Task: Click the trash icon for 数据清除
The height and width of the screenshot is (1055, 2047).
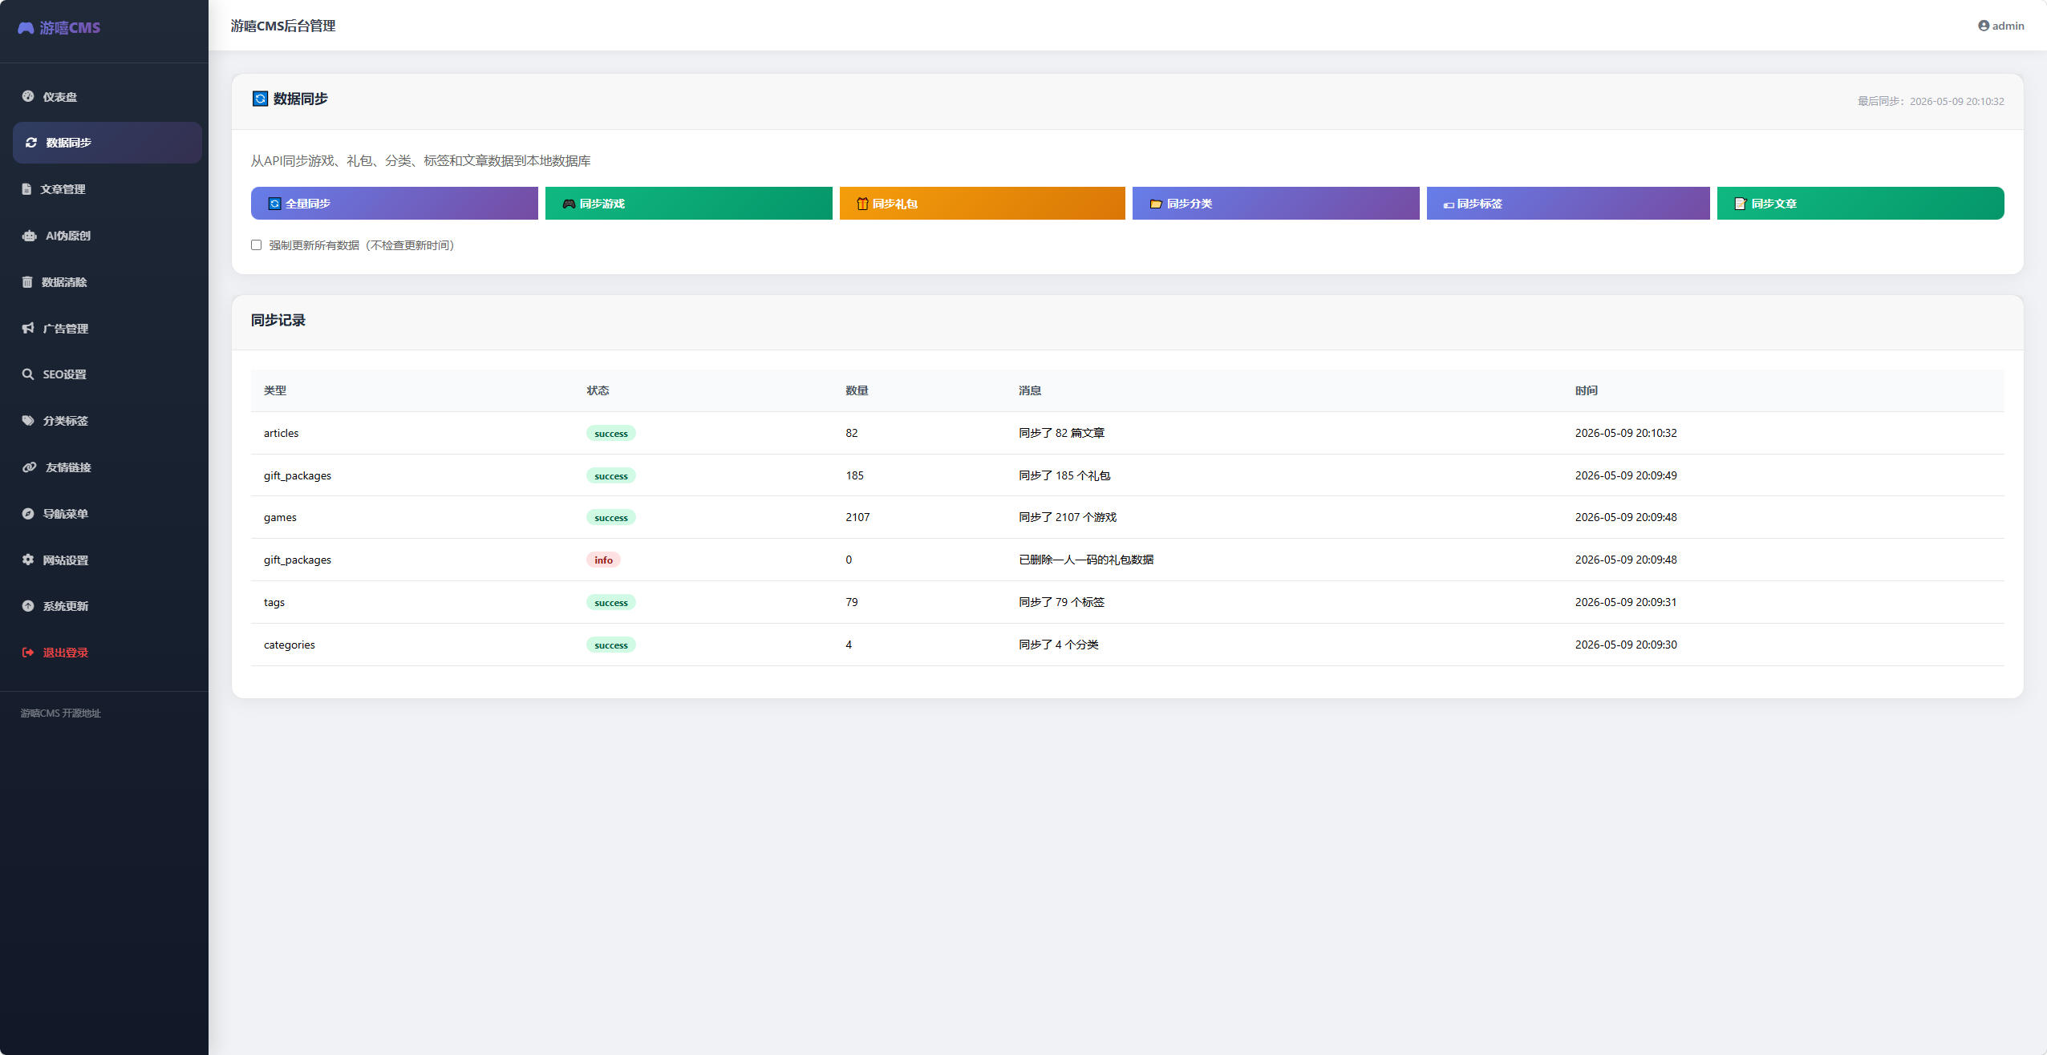Action: (27, 282)
